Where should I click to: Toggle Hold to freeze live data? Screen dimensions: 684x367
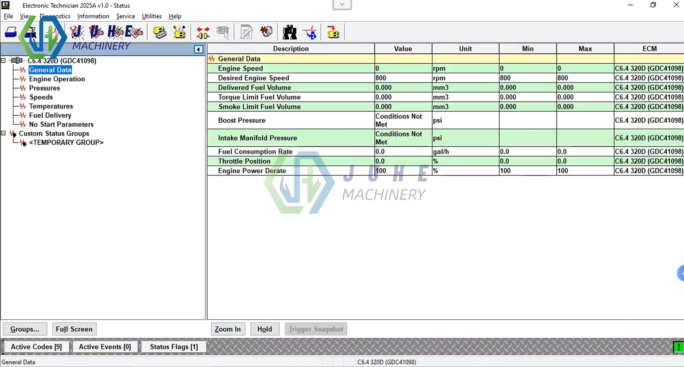(264, 329)
